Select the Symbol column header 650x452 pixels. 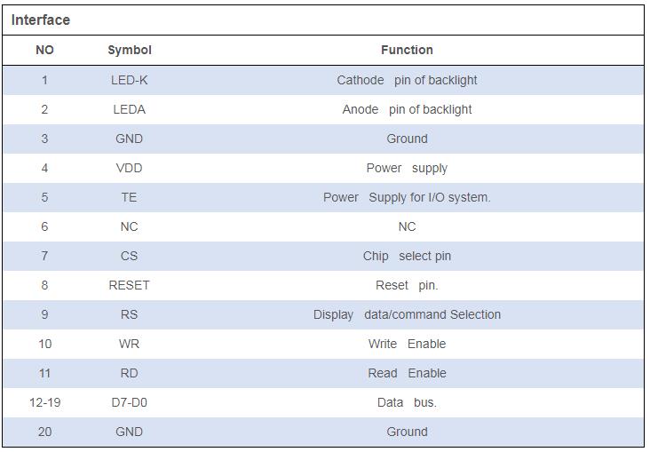(x=130, y=51)
